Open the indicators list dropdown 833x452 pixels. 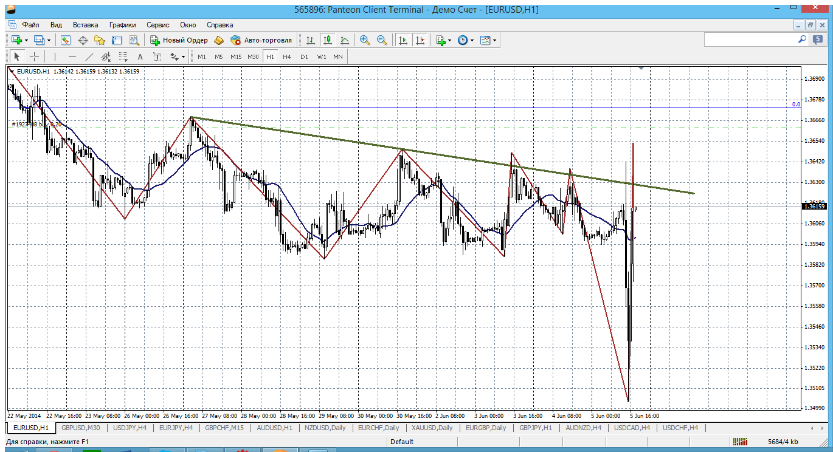pos(449,40)
